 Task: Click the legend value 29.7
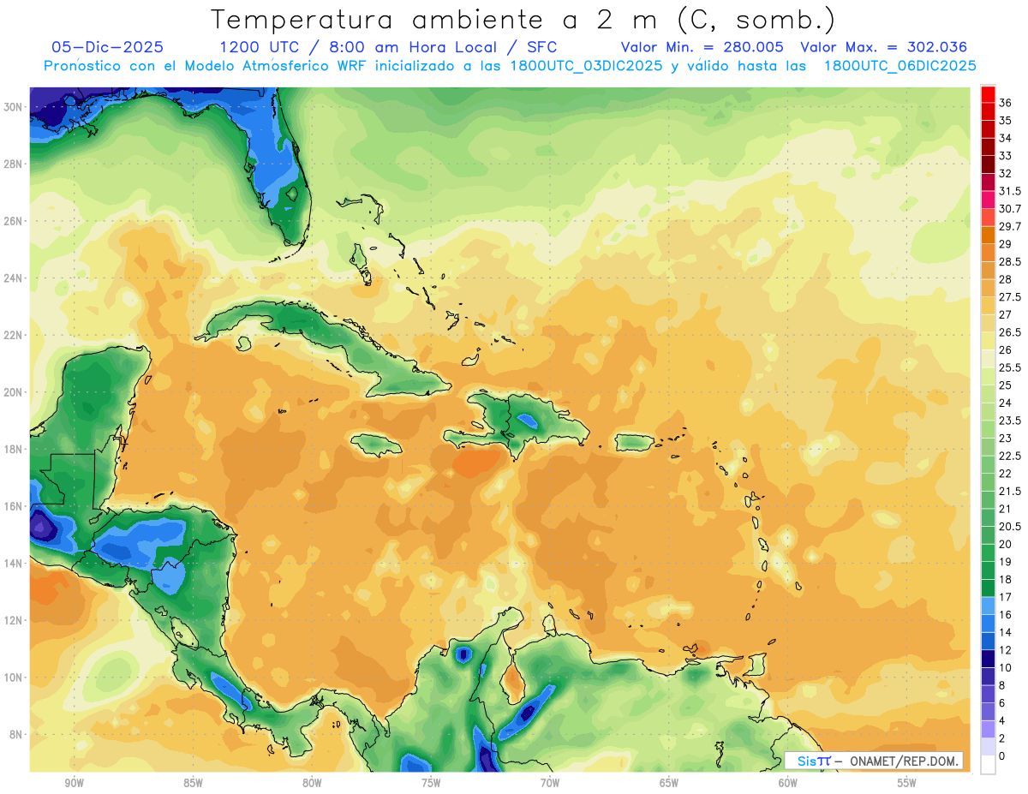click(x=1010, y=226)
